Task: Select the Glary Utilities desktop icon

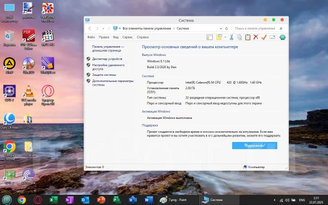Action: coord(9,121)
